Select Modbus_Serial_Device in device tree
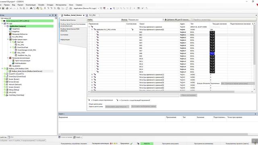This screenshot has height=145, width=258. coord(27,71)
